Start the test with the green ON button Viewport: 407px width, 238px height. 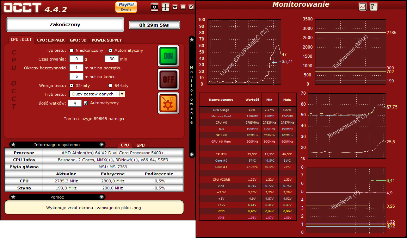tap(168, 56)
